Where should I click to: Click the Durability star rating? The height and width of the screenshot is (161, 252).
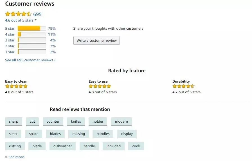183,86
